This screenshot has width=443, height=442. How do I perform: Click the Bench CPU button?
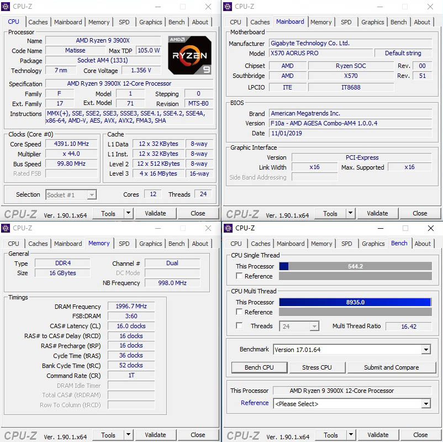pyautogui.click(x=259, y=367)
